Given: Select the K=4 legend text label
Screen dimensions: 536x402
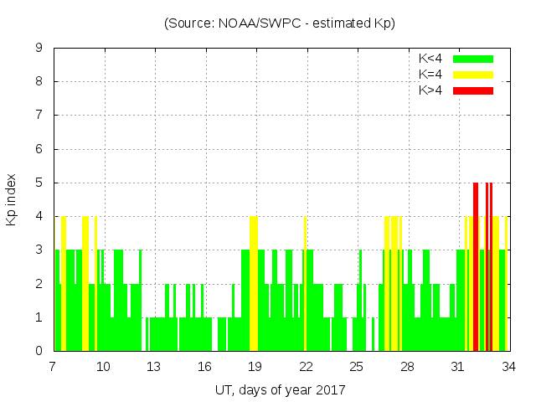Looking at the screenshot, I should pos(430,75).
